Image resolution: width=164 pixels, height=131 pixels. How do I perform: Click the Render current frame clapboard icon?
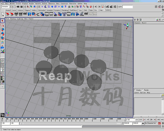tap(108, 7)
